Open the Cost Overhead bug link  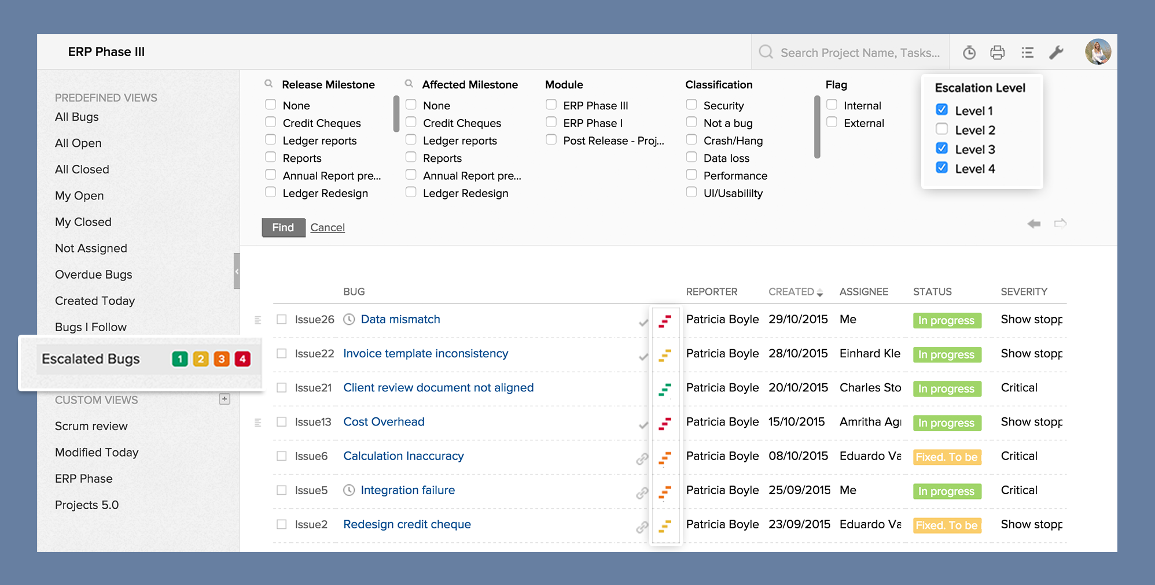click(x=384, y=422)
